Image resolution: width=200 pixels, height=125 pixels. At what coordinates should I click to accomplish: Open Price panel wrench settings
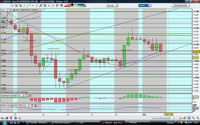click(x=8, y=10)
